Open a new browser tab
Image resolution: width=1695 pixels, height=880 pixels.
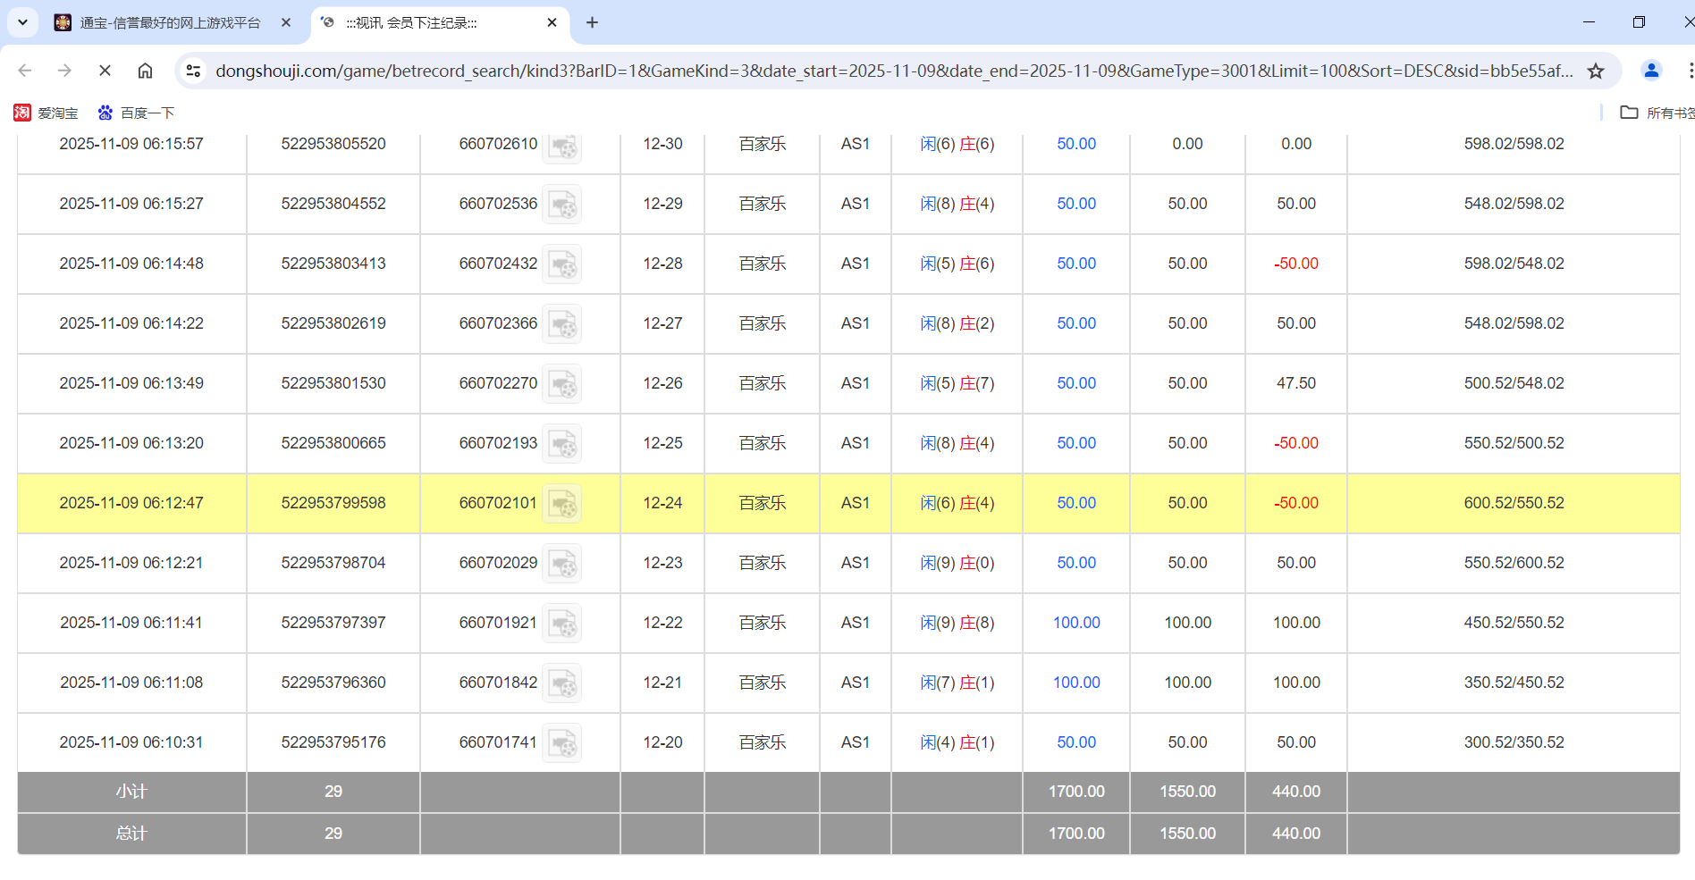click(x=592, y=22)
